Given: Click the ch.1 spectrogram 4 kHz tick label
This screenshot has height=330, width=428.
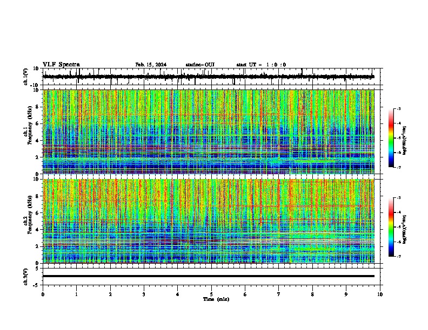Looking at the screenshot, I should click(37, 140).
